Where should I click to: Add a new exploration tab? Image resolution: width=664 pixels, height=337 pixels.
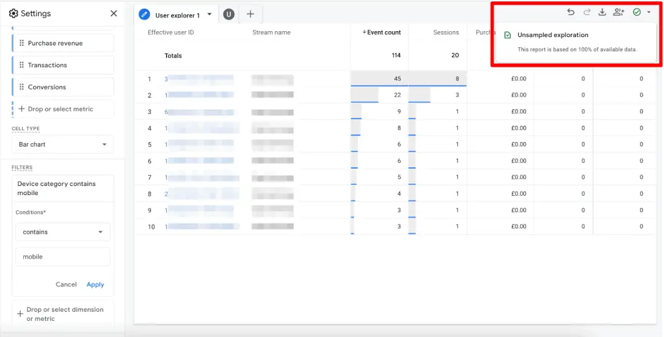click(251, 14)
